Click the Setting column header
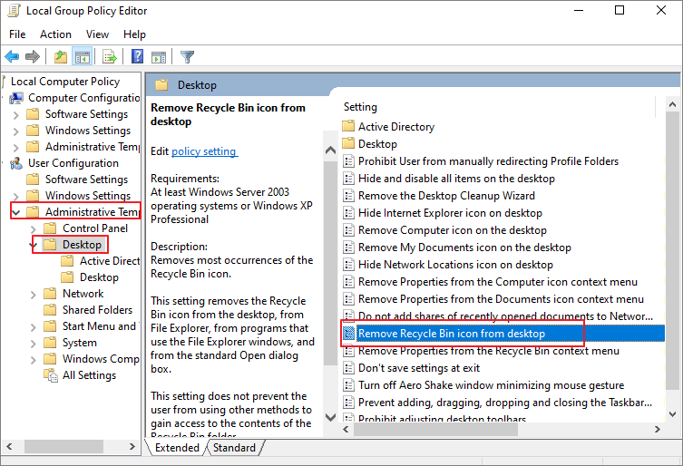 coord(360,107)
